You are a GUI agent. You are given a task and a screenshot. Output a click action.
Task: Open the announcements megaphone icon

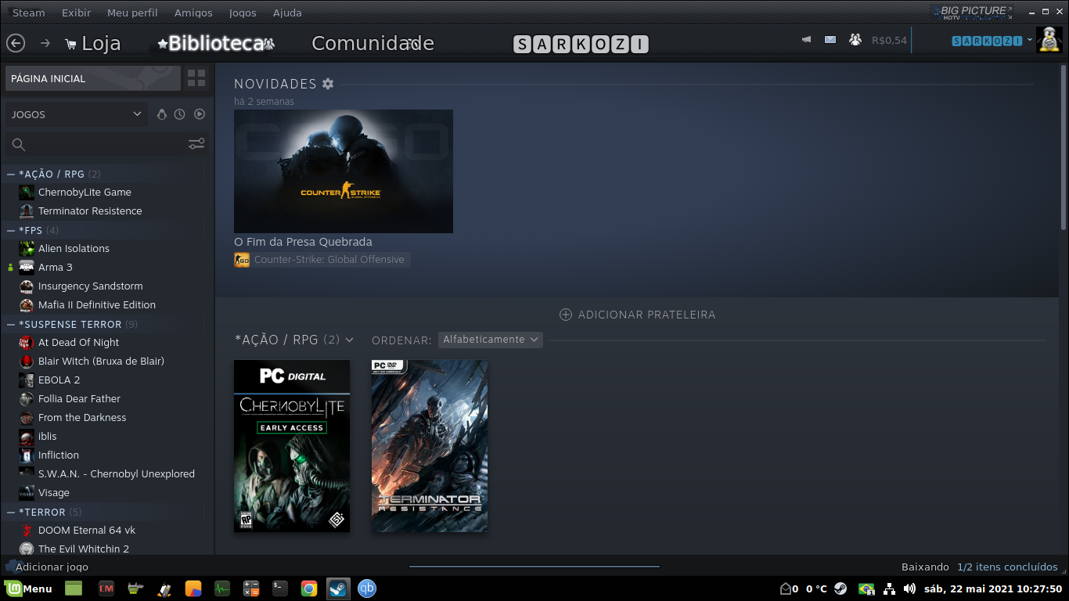point(806,40)
